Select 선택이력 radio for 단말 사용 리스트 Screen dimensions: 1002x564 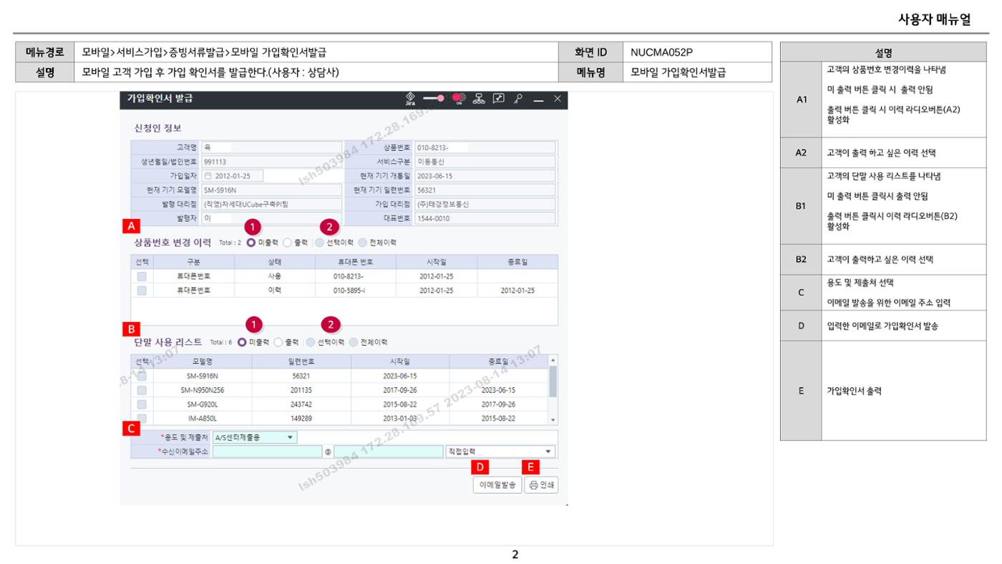click(x=311, y=342)
